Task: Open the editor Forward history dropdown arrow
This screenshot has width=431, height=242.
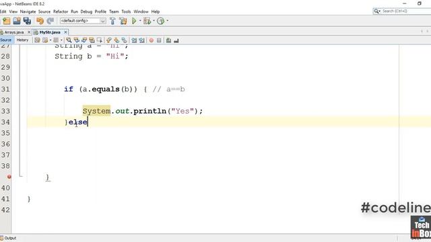Action: (x=61, y=40)
